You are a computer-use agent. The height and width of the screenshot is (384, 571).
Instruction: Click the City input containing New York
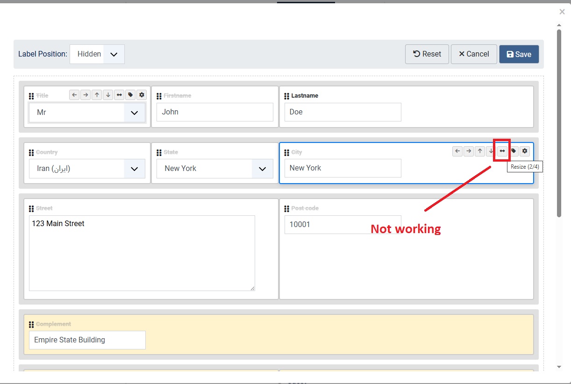343,168
